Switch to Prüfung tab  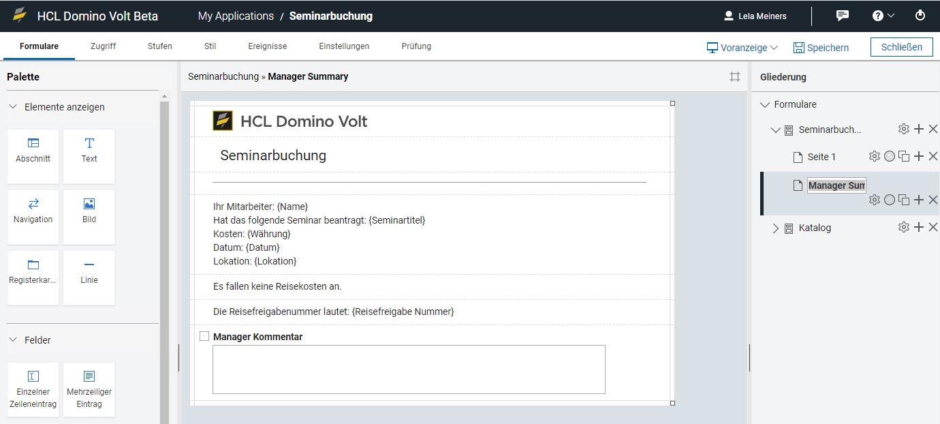(416, 46)
